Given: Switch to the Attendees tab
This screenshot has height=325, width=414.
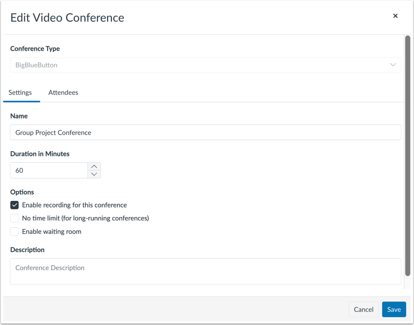Looking at the screenshot, I should click(x=63, y=92).
